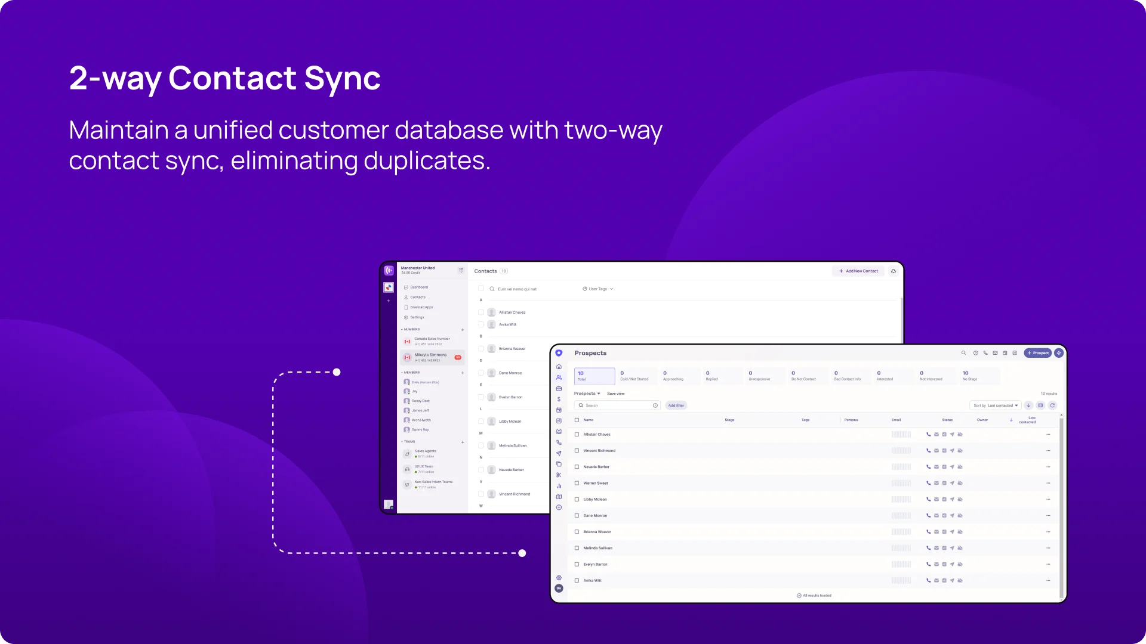The width and height of the screenshot is (1146, 644).
Task: Add member with MEMBERS plus icon
Action: point(463,373)
